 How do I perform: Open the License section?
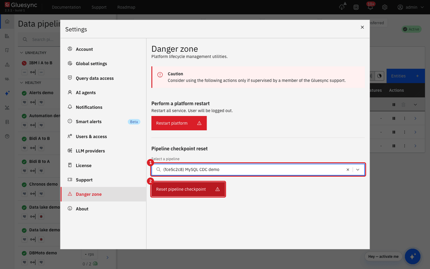click(x=103, y=166)
